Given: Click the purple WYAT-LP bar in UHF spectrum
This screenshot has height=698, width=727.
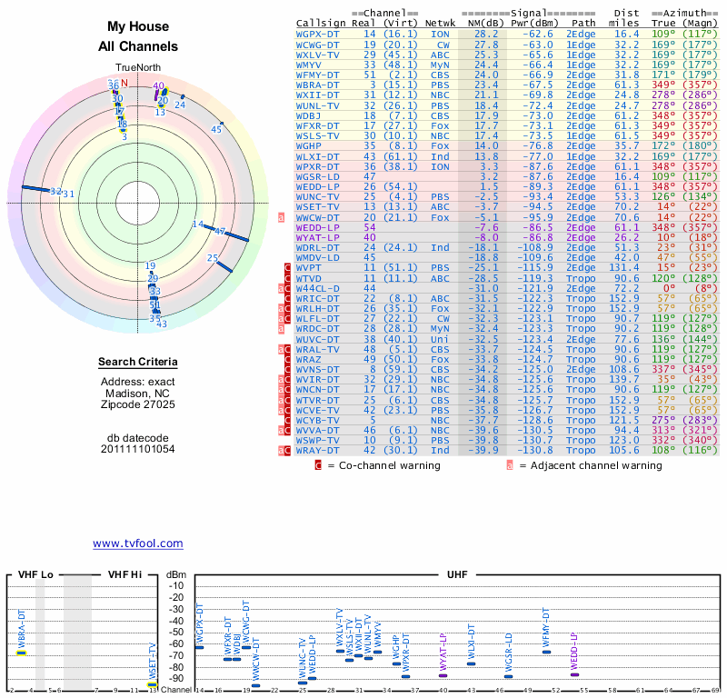Looking at the screenshot, I should (443, 674).
